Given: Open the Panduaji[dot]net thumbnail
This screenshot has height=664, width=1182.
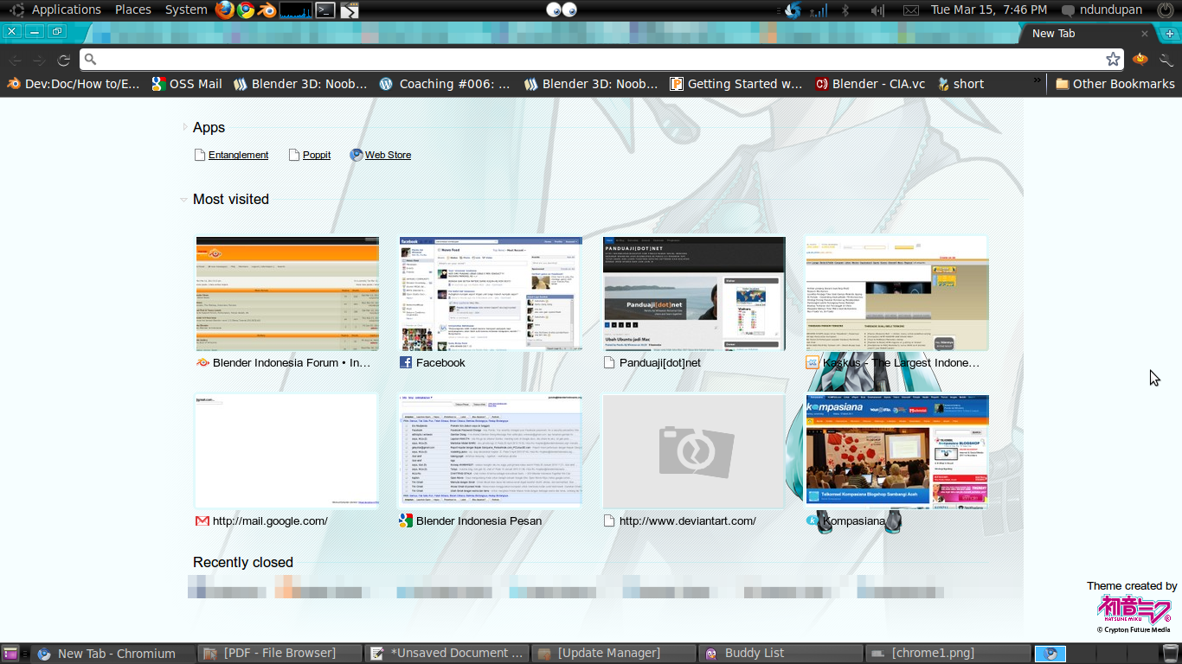Looking at the screenshot, I should pyautogui.click(x=694, y=294).
